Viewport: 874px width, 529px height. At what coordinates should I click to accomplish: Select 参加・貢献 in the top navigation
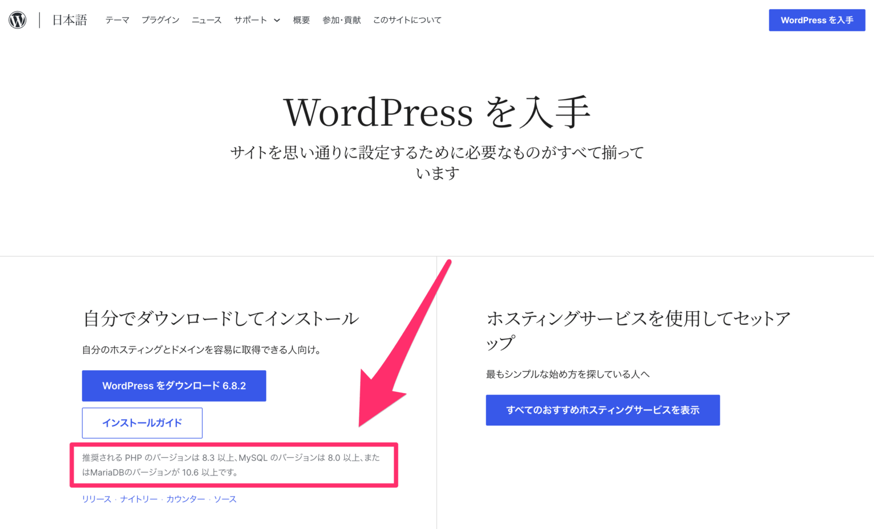click(x=341, y=20)
